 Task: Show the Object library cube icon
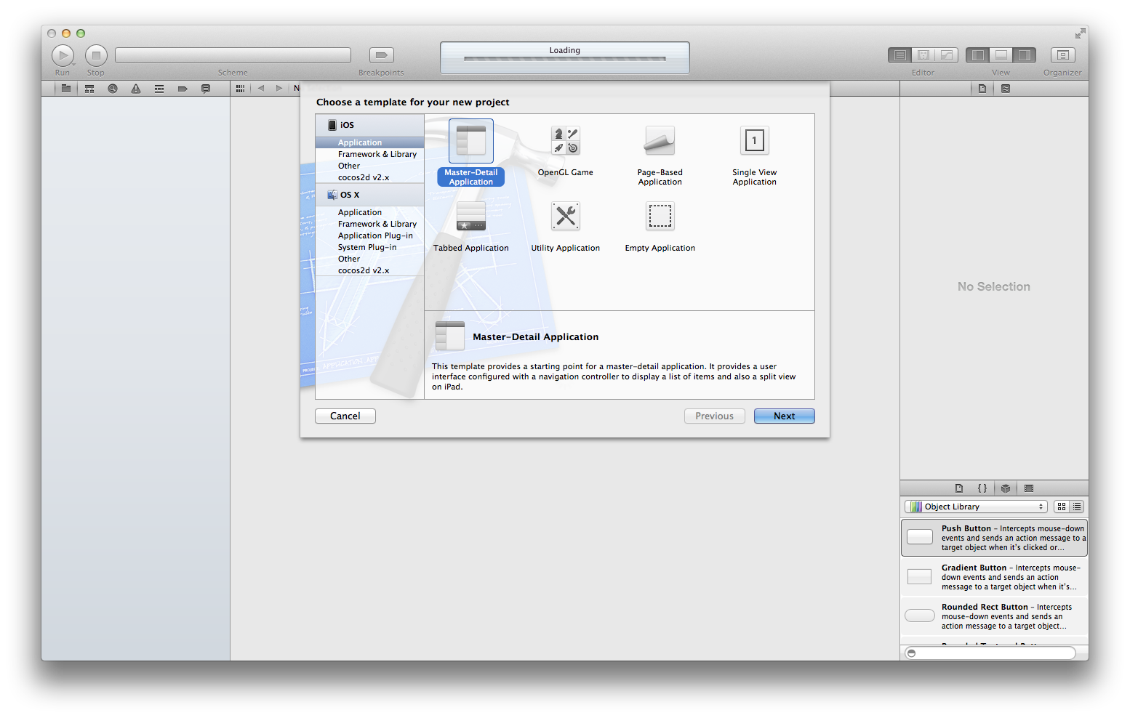[x=1006, y=488]
